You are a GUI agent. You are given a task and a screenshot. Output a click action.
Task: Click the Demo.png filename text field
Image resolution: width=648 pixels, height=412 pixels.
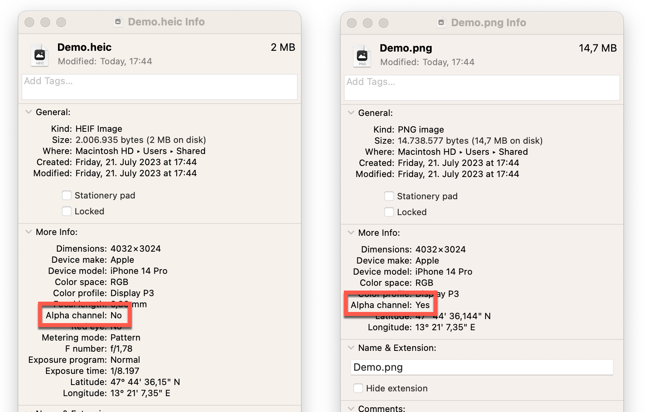pyautogui.click(x=482, y=367)
